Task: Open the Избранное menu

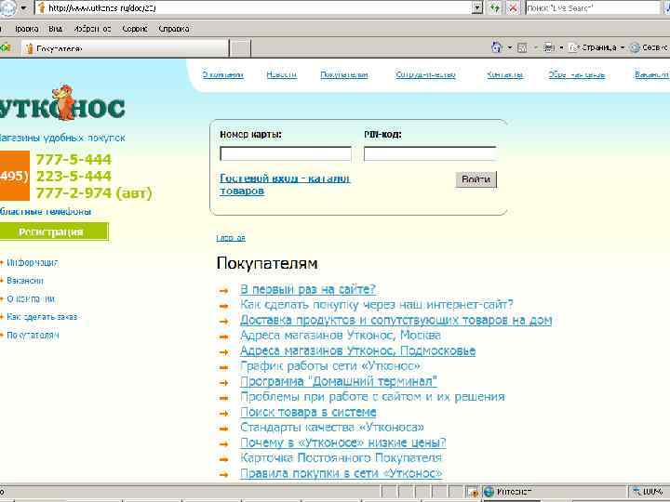Action: click(92, 29)
